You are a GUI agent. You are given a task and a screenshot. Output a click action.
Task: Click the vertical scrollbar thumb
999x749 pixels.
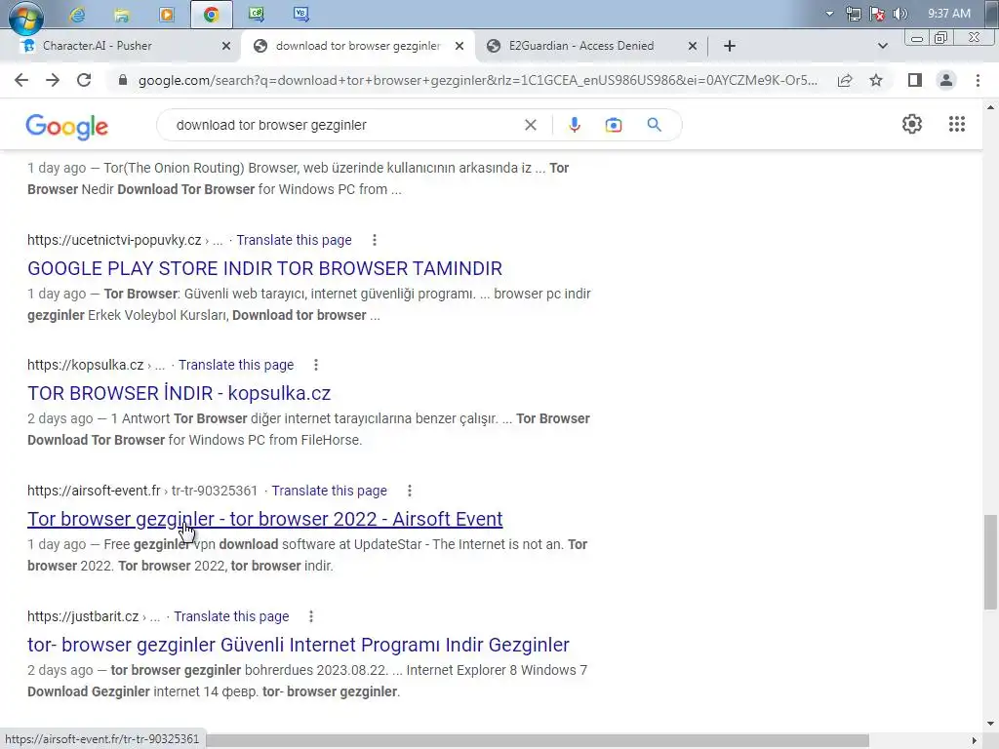pos(991,563)
